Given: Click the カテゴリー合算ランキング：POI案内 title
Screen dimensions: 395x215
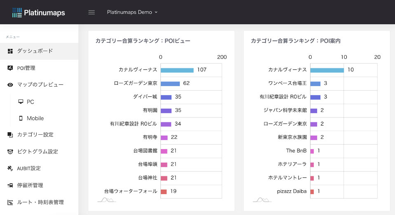Looking at the screenshot, I should coord(296,41).
